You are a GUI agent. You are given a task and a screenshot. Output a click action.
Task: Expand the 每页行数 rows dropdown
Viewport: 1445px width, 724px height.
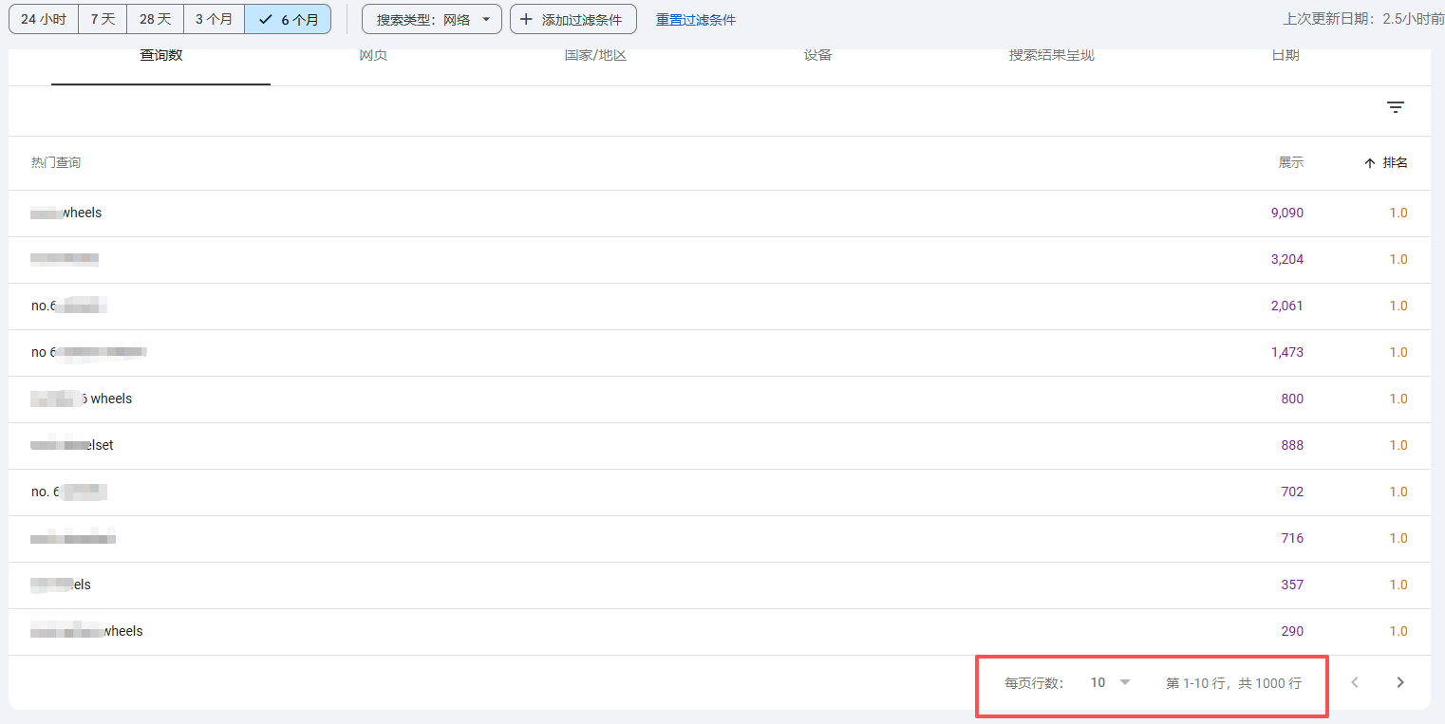pos(1111,682)
